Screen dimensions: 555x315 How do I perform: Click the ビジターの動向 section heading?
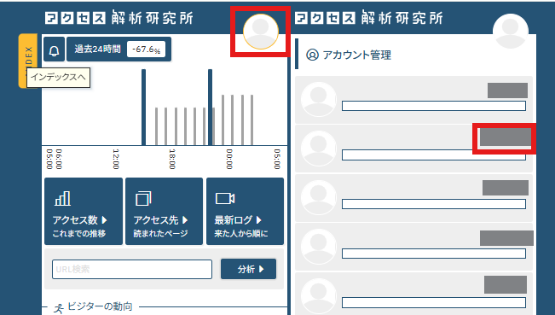[x=100, y=306]
